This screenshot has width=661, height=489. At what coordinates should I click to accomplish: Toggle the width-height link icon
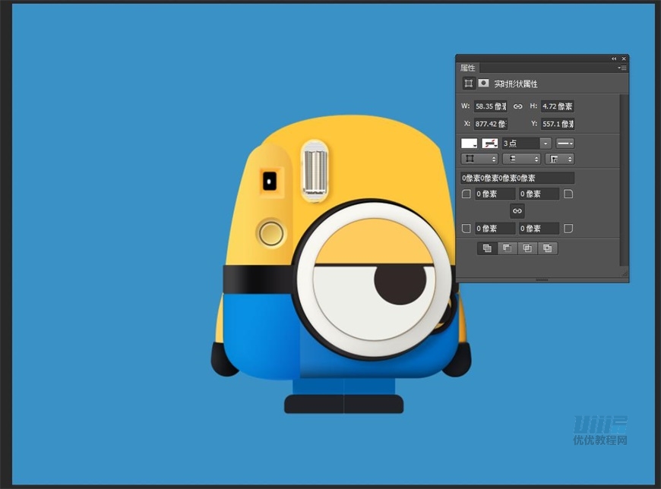[518, 106]
